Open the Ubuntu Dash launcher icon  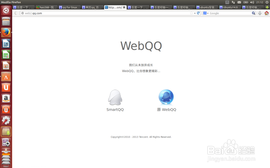tap(6, 10)
